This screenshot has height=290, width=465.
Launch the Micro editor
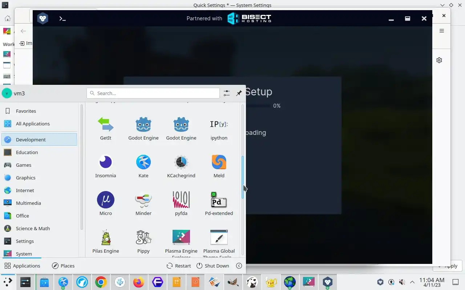(x=106, y=204)
